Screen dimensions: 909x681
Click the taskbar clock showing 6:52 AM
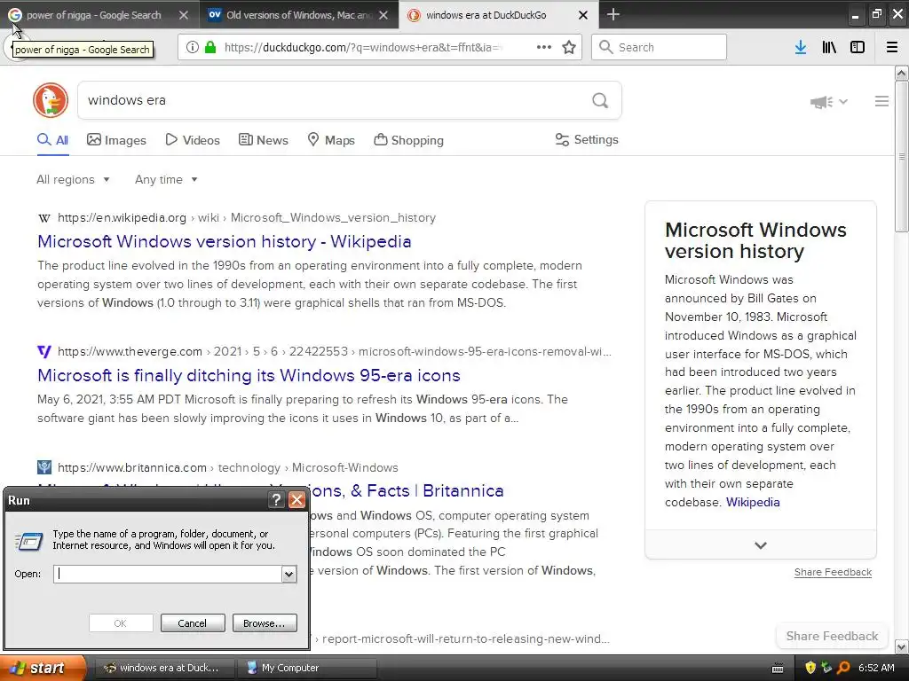coord(876,668)
